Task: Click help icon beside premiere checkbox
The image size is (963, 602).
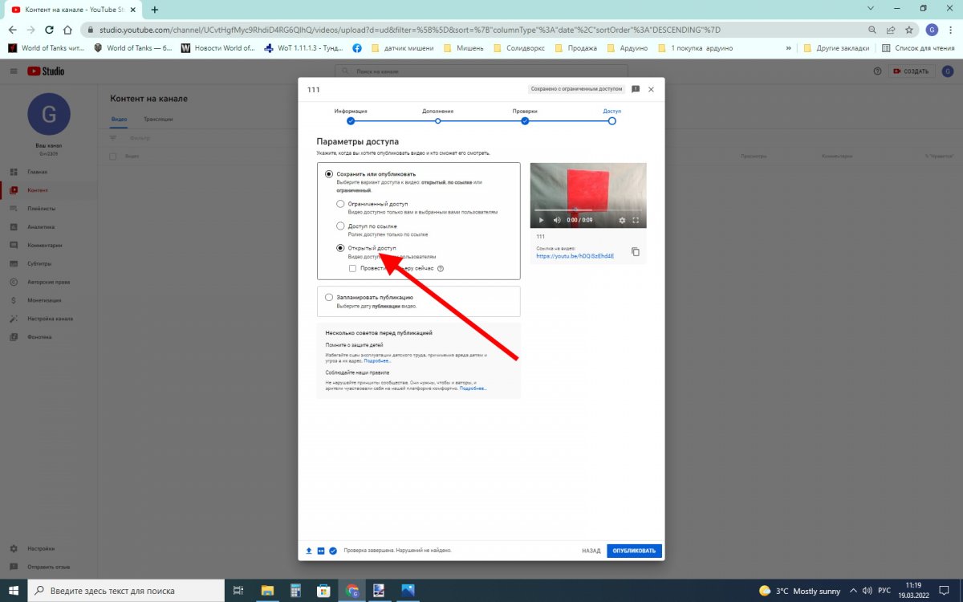Action: click(441, 269)
